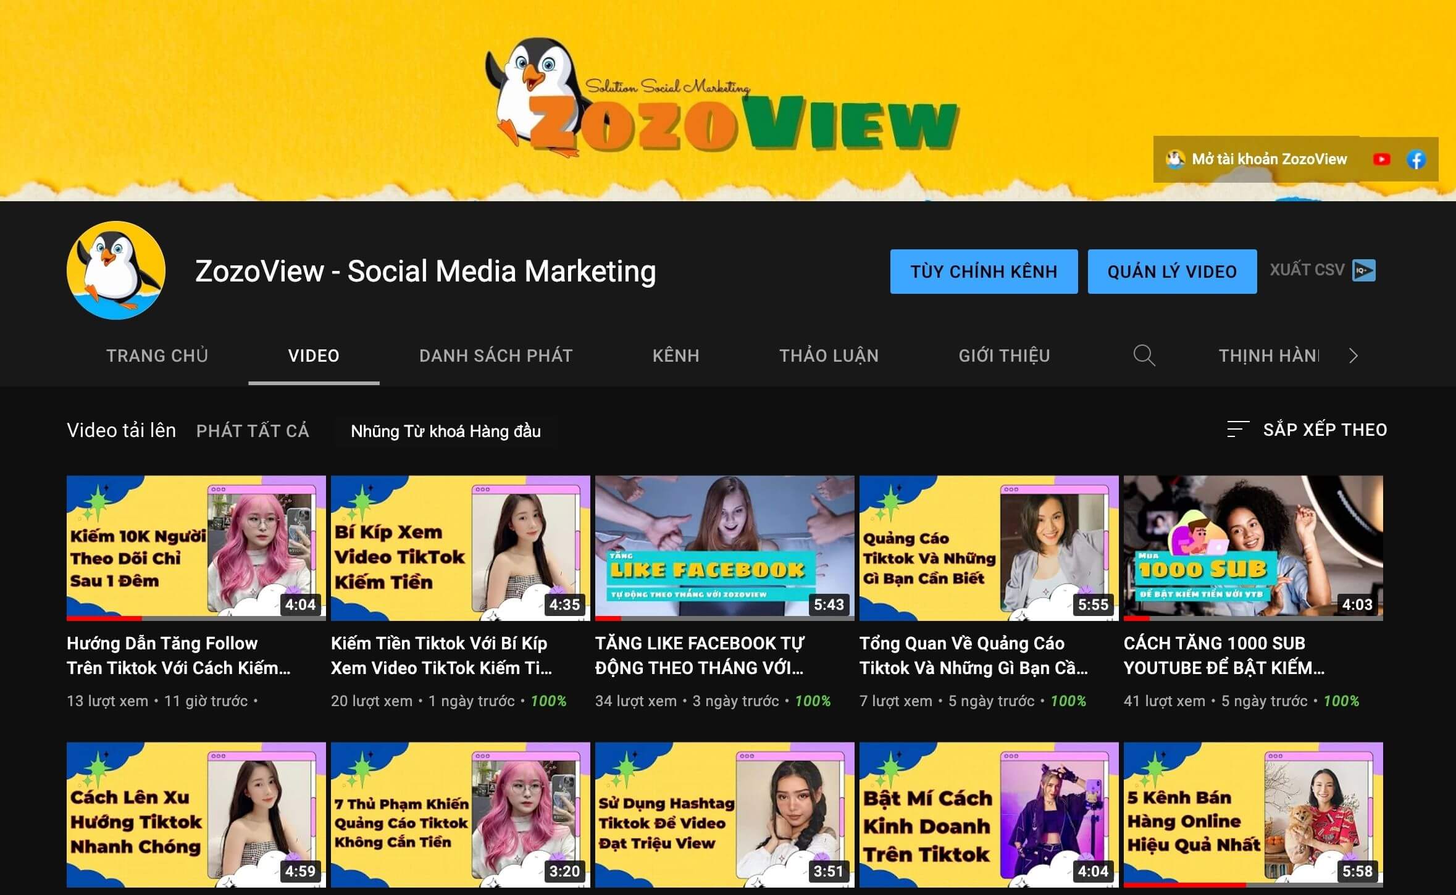Click 100% score next to 34 lượt xem
Screen dimensions: 1456x895
813,701
